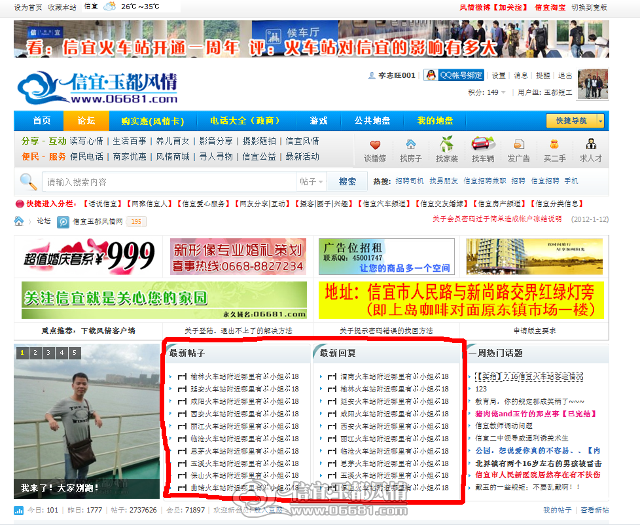Click the 切换到宽版 link
The height and width of the screenshot is (525, 640).
point(590,7)
